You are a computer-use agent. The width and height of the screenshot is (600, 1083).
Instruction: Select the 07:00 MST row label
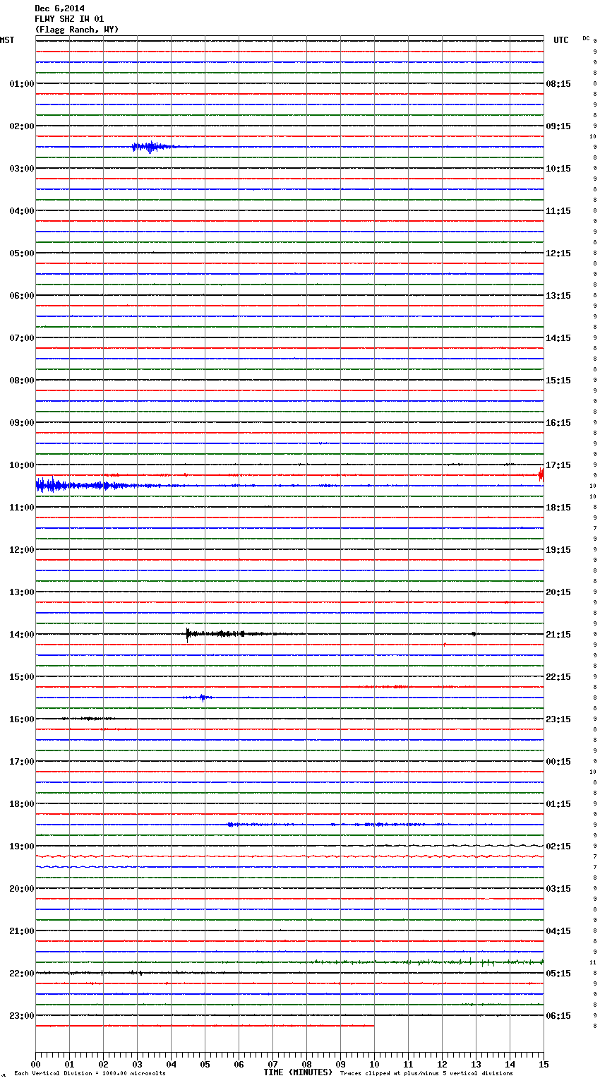(x=22, y=338)
